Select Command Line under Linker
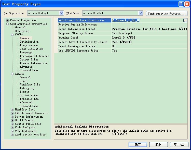The width and height of the screenshot is (191, 150). click(29, 106)
